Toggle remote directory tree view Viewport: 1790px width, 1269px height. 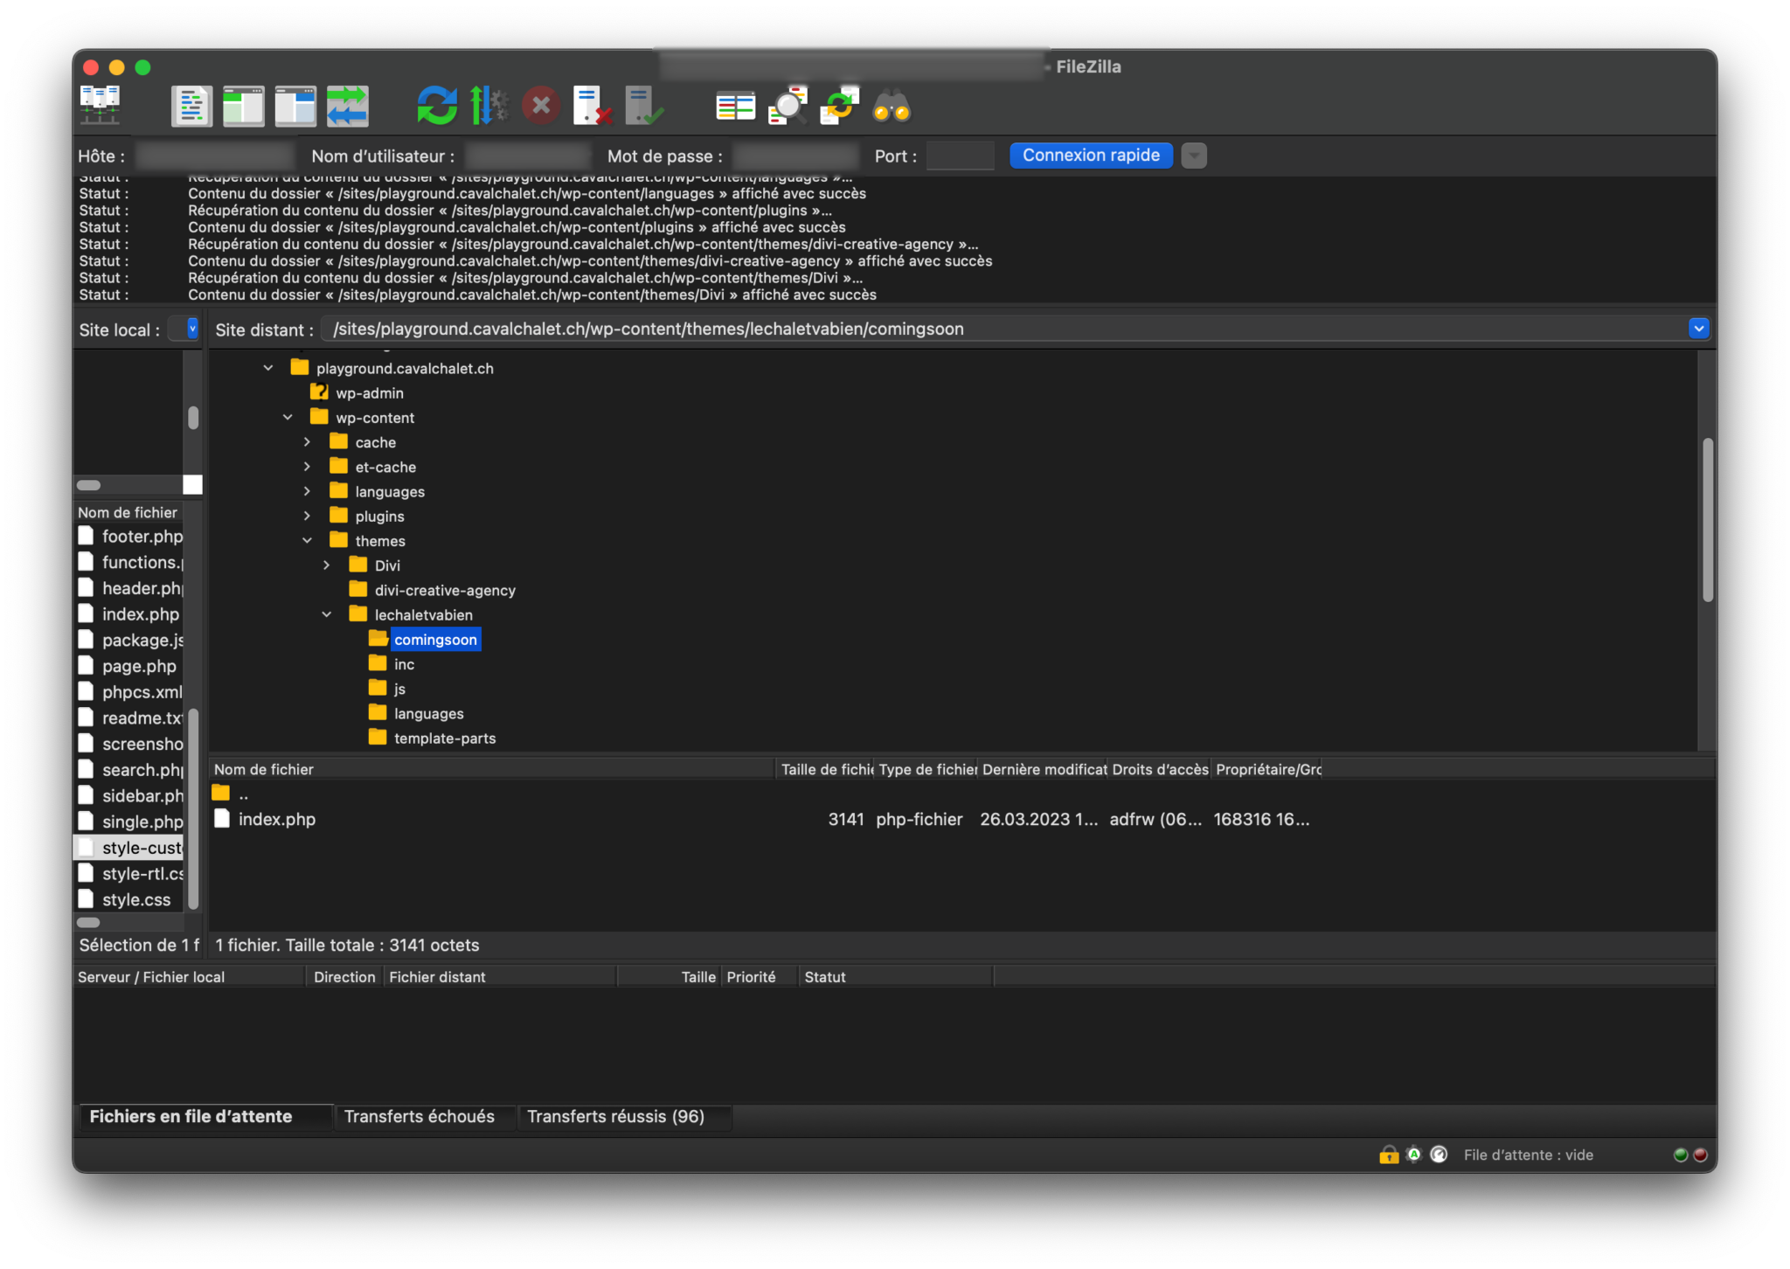tap(295, 106)
